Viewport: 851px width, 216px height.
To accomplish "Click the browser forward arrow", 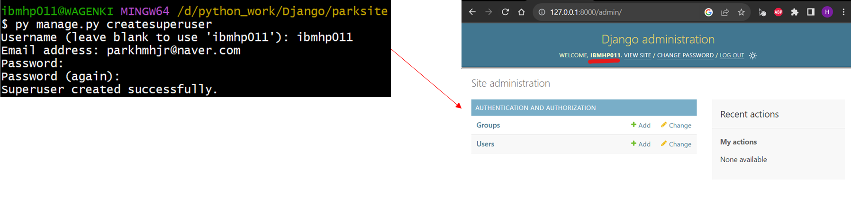I will click(489, 12).
